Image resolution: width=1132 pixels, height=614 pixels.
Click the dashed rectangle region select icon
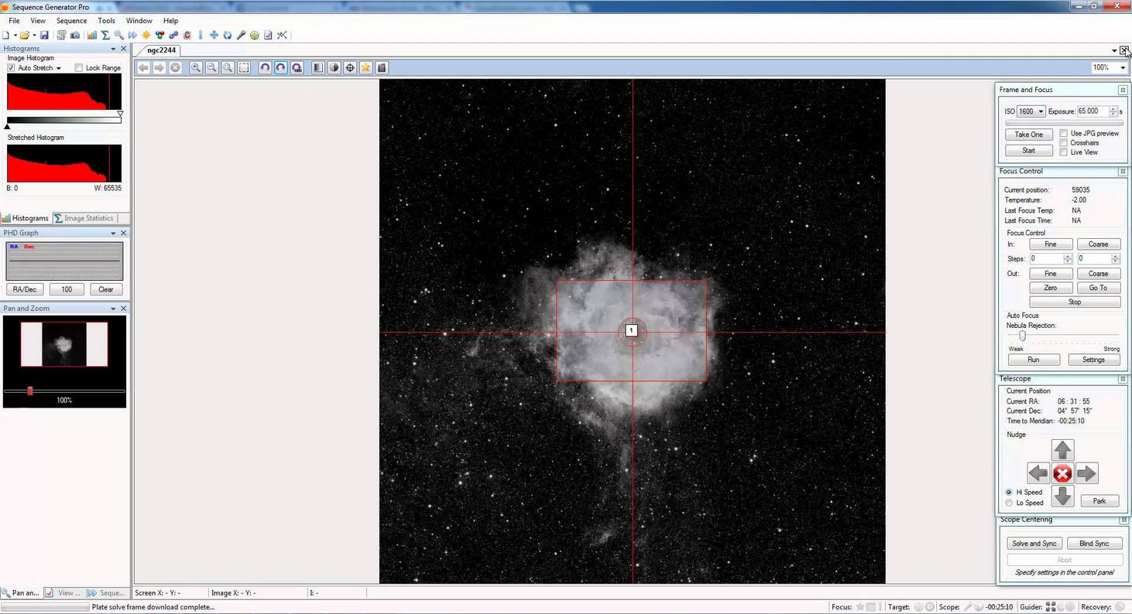pos(244,67)
